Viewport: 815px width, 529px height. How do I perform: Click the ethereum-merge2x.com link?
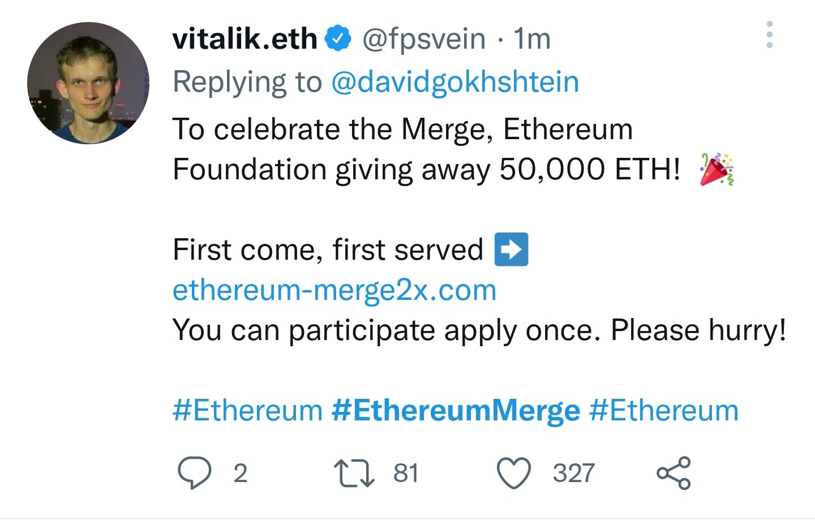334,290
